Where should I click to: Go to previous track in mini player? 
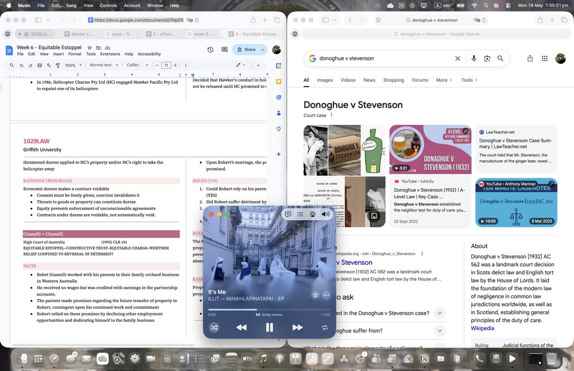[x=242, y=327]
